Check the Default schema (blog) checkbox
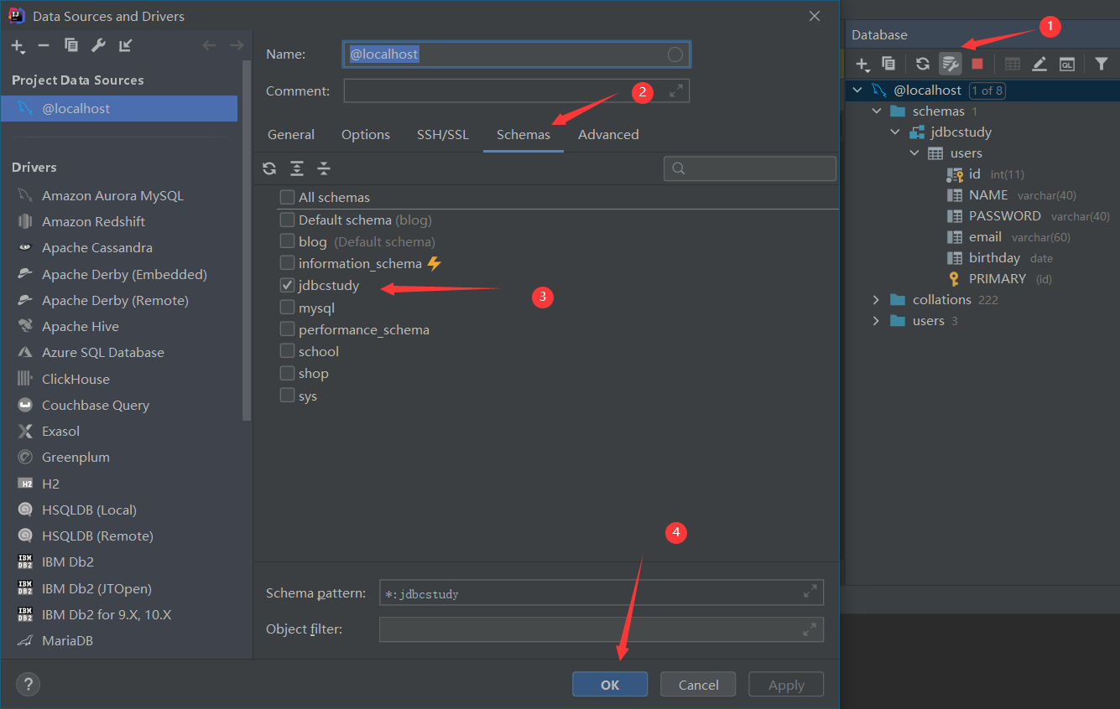This screenshot has width=1120, height=709. pyautogui.click(x=287, y=220)
